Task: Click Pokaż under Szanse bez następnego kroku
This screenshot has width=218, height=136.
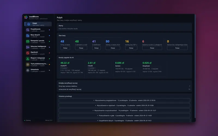Action: tap(177, 48)
